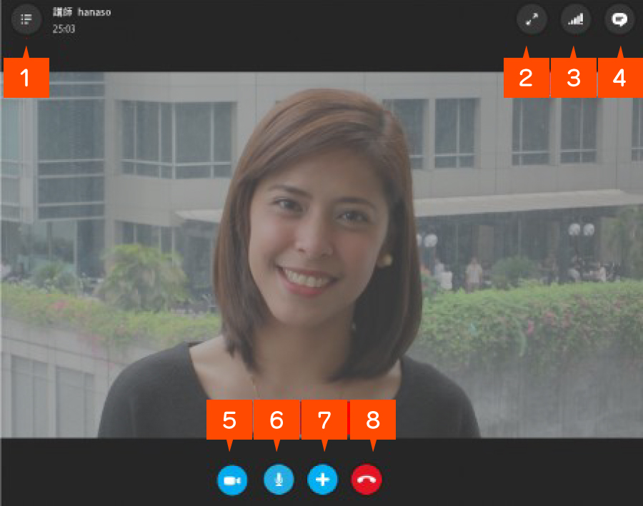The height and width of the screenshot is (506, 643).
Task: Mute the microphone
Action: (279, 480)
